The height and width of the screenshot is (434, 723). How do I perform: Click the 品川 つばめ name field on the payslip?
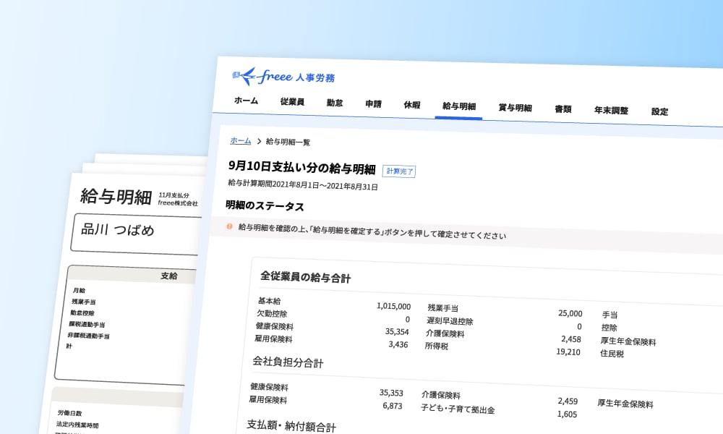pyautogui.click(x=119, y=231)
